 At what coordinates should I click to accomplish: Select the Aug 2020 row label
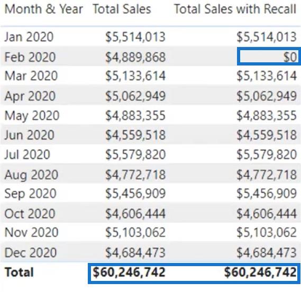pos(31,175)
